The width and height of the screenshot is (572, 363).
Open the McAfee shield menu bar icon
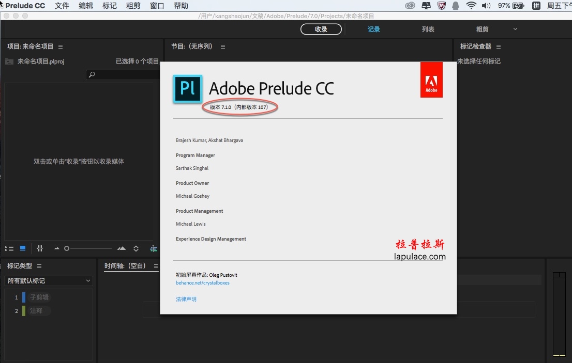pyautogui.click(x=441, y=6)
